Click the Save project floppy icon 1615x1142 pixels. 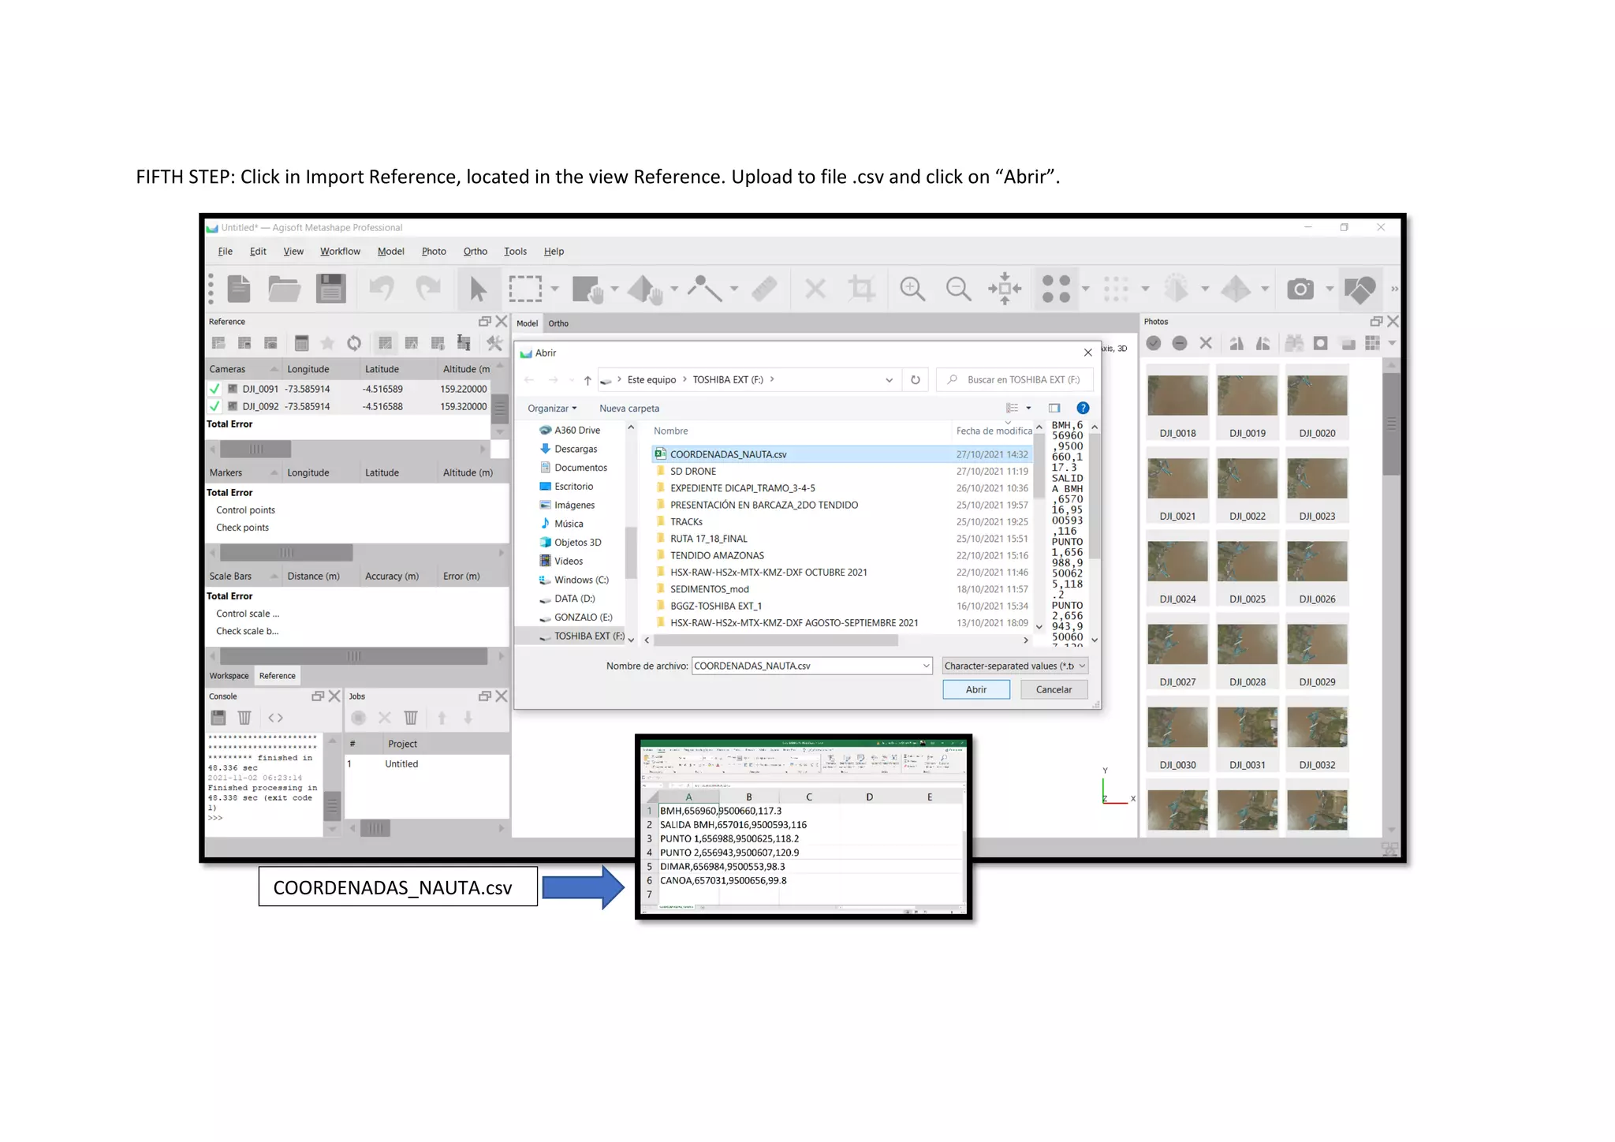330,289
